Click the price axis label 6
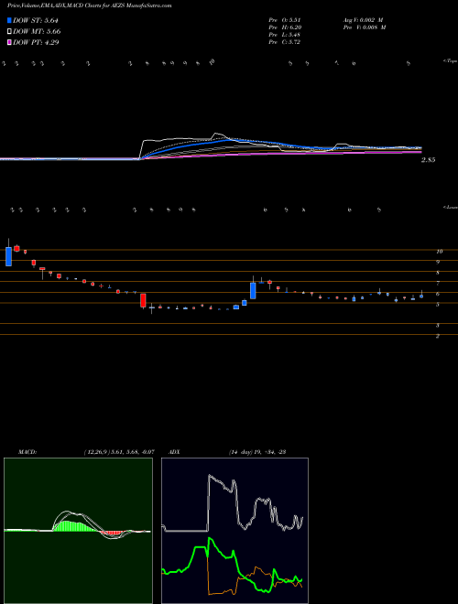The height and width of the screenshot is (604, 458). 438,294
